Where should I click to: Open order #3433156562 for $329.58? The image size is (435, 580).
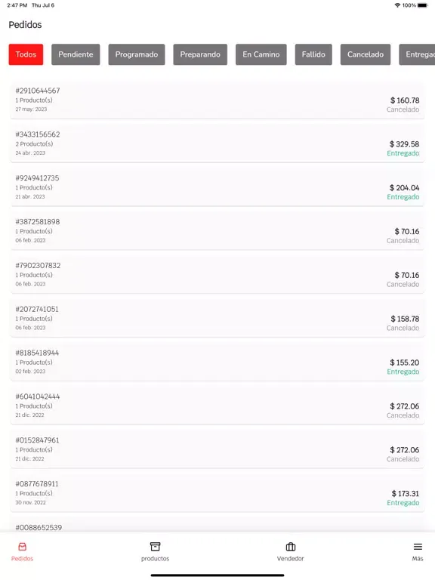(x=217, y=144)
